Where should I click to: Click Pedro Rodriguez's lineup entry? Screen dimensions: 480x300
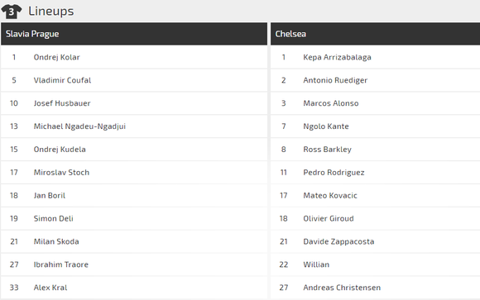coord(334,173)
